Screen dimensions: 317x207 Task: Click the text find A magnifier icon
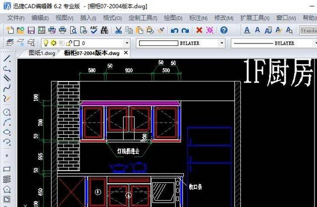[289, 30]
